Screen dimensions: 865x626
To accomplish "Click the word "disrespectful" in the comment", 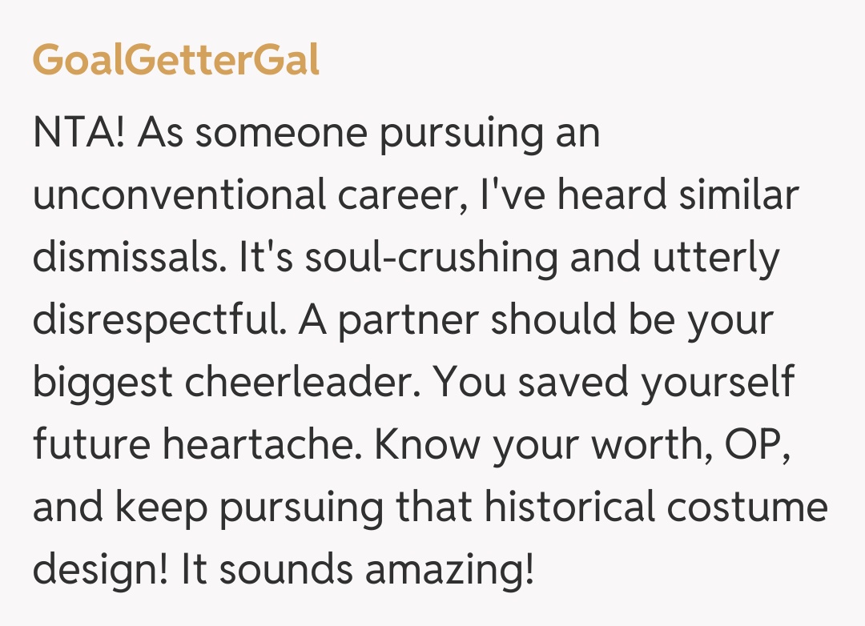I will 159,320.
